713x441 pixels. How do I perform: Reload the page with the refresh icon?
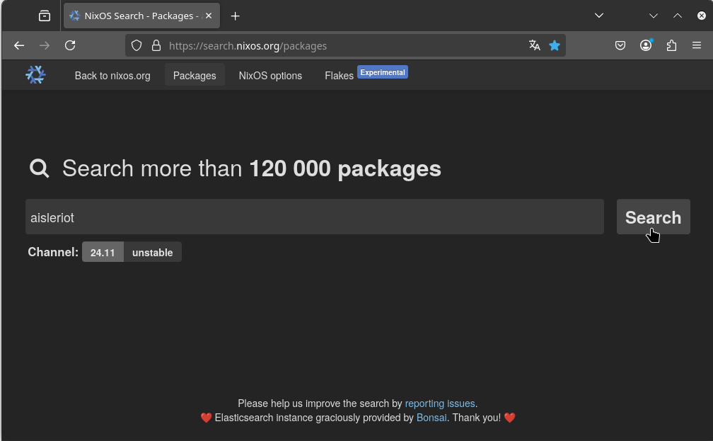click(70, 45)
